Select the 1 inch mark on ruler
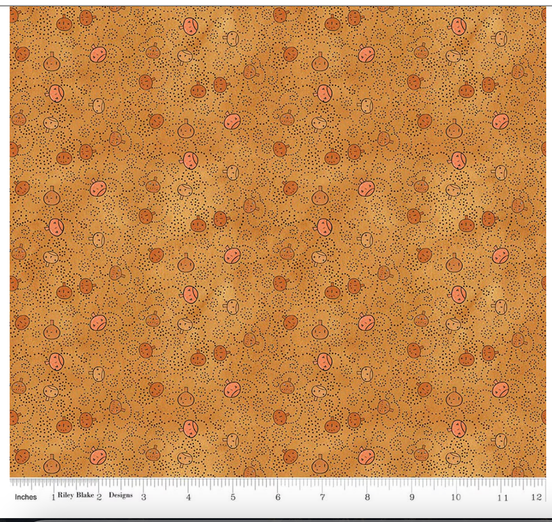 point(53,497)
